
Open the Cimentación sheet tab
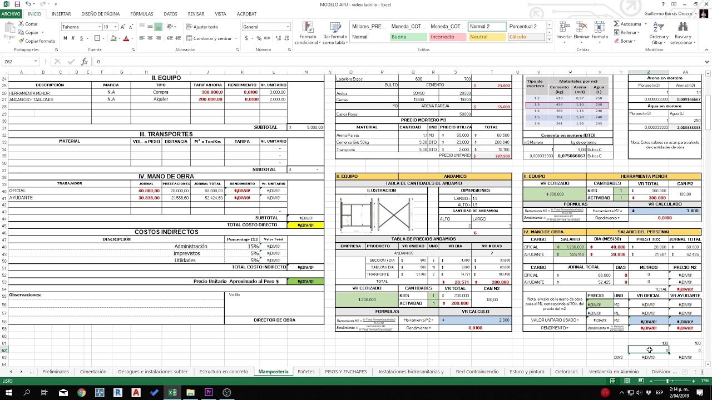93,372
